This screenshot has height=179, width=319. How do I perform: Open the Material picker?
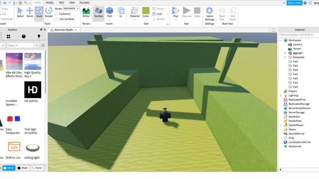pos(135,12)
